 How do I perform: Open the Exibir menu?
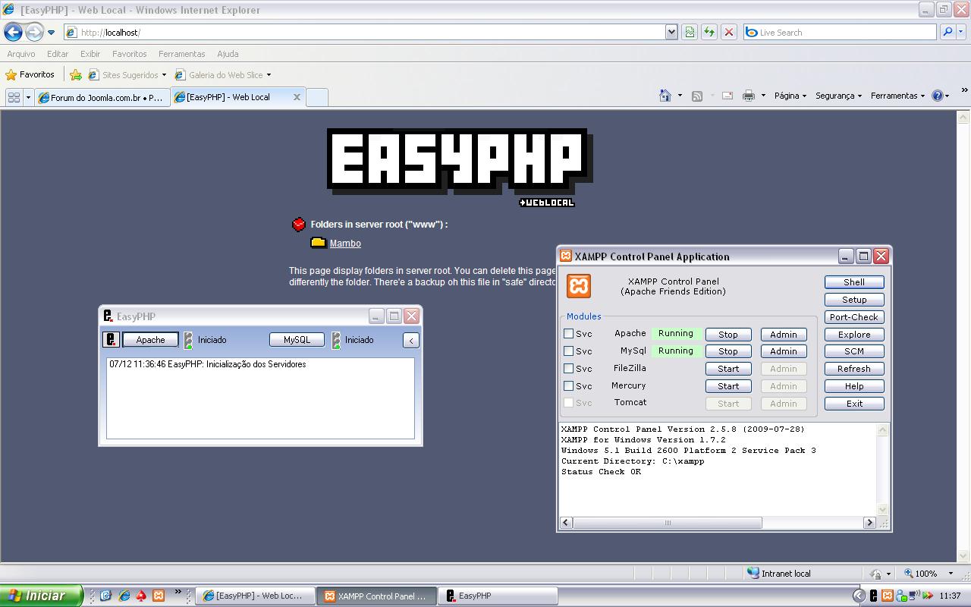[x=90, y=54]
